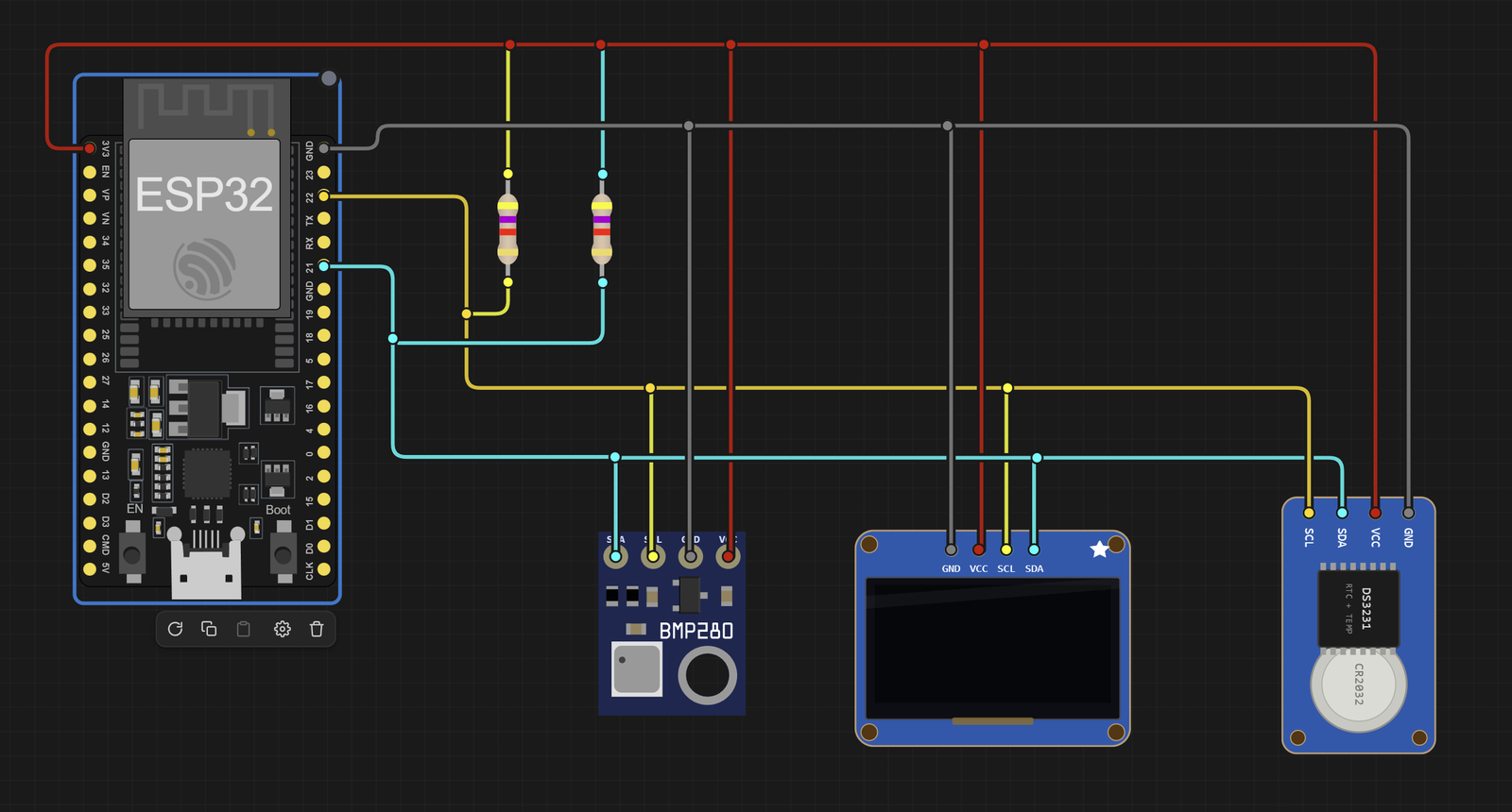This screenshot has width=1512, height=812.
Task: Click the ESP32 5V pin
Action: point(90,568)
